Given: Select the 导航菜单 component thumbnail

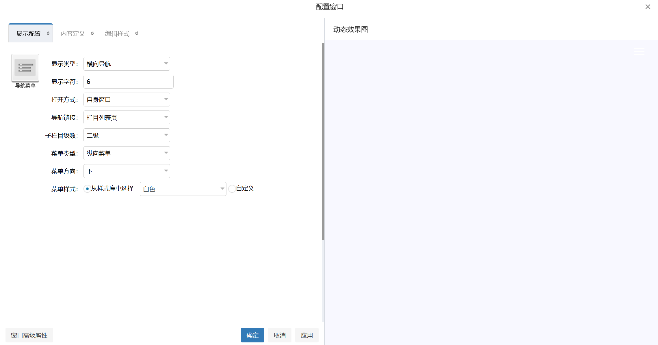Looking at the screenshot, I should pyautogui.click(x=25, y=68).
